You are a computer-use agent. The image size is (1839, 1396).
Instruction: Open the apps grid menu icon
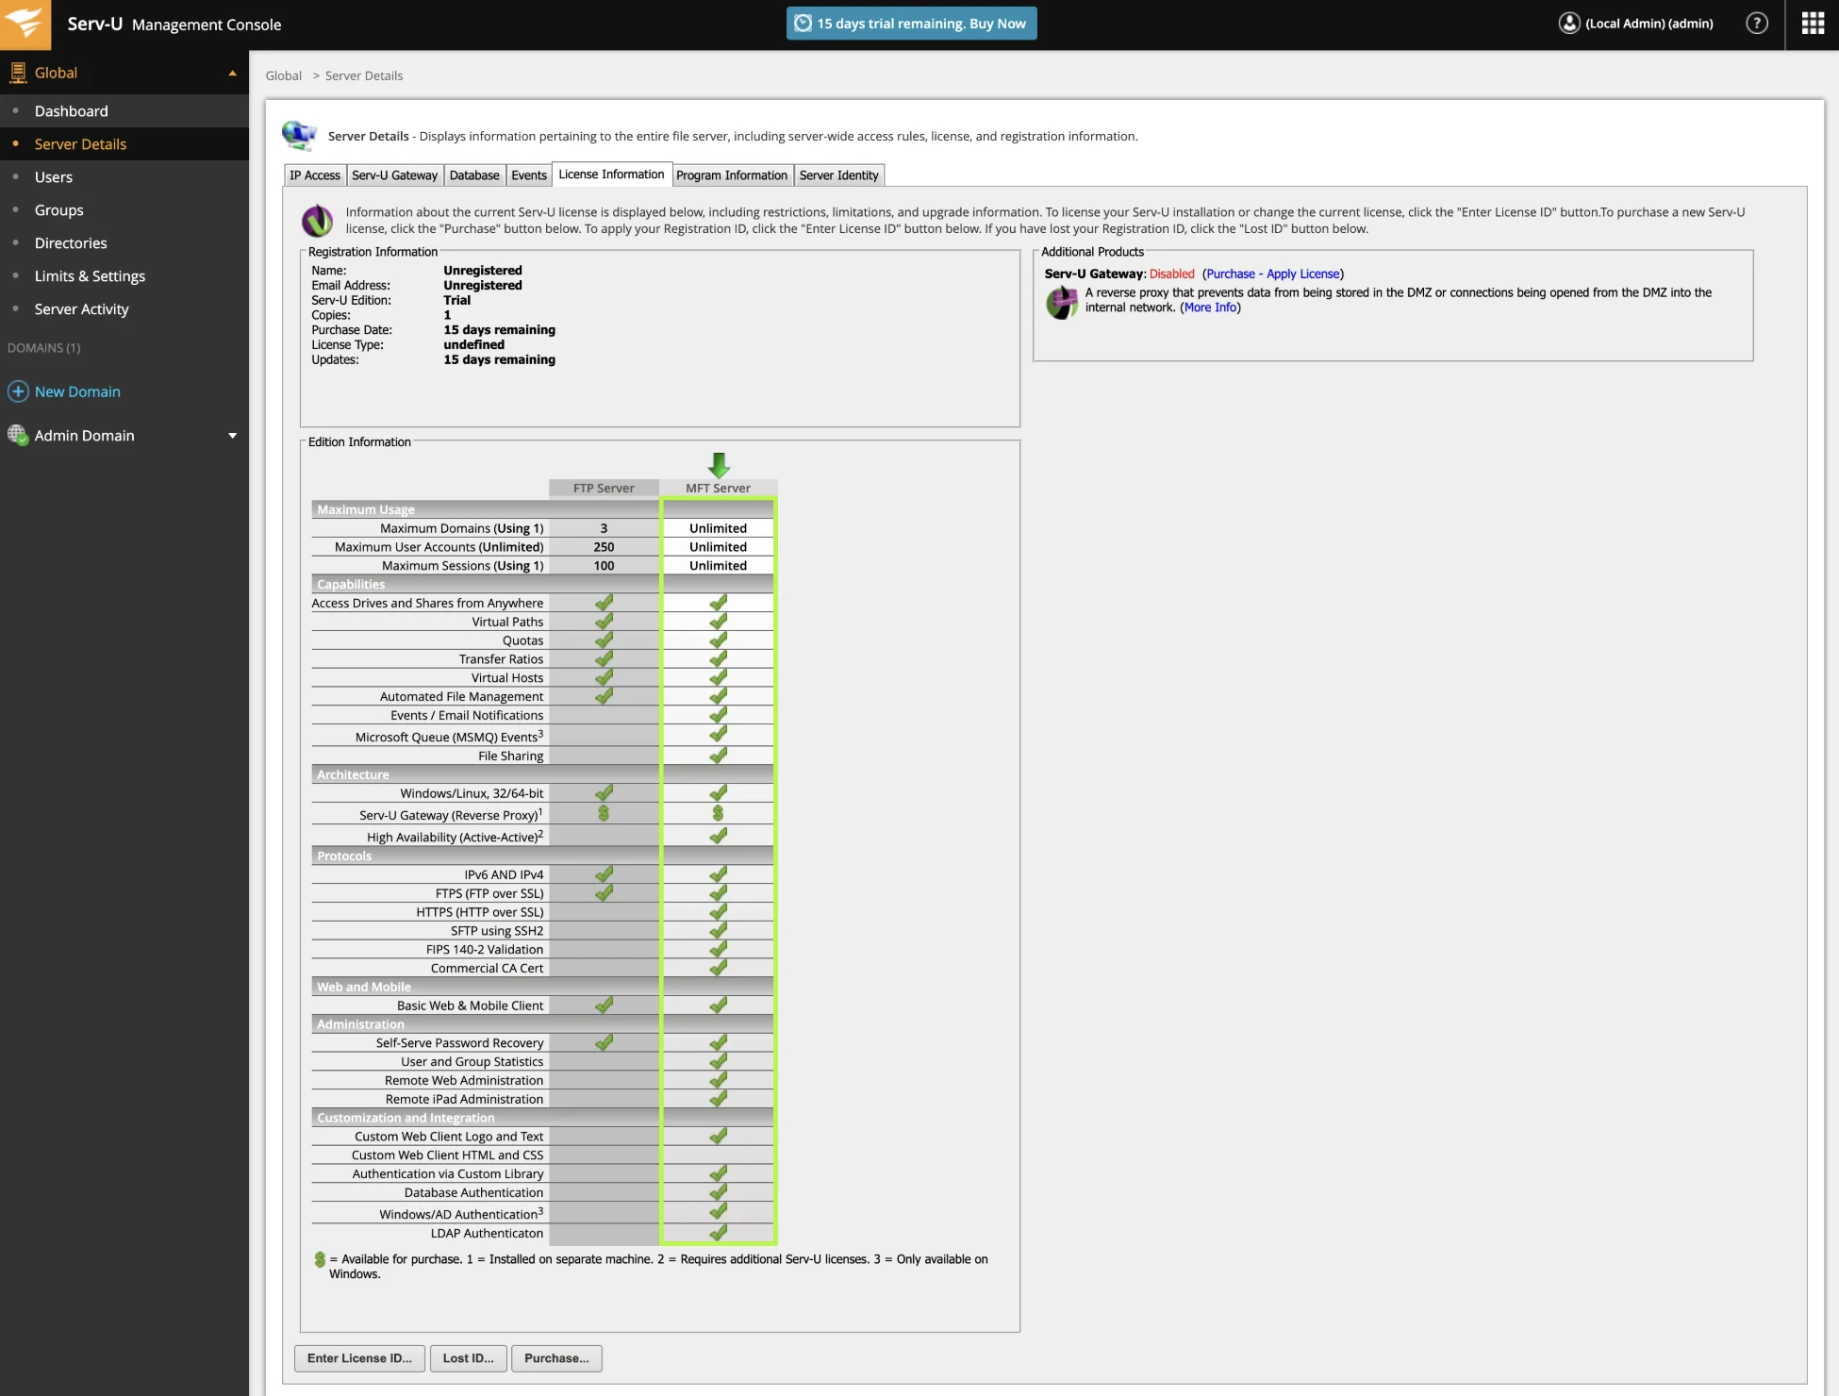(x=1813, y=24)
